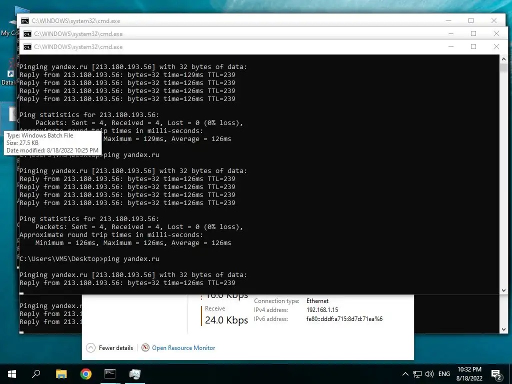Collapse Task Manager with Fewer details
This screenshot has width=512, height=384.
(x=116, y=348)
